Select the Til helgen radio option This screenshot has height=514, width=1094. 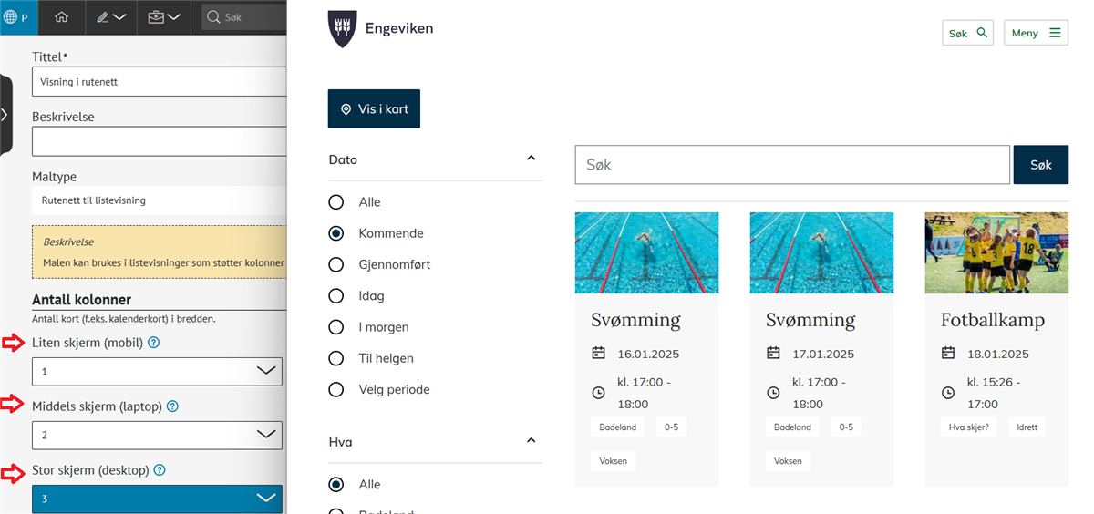[336, 358]
